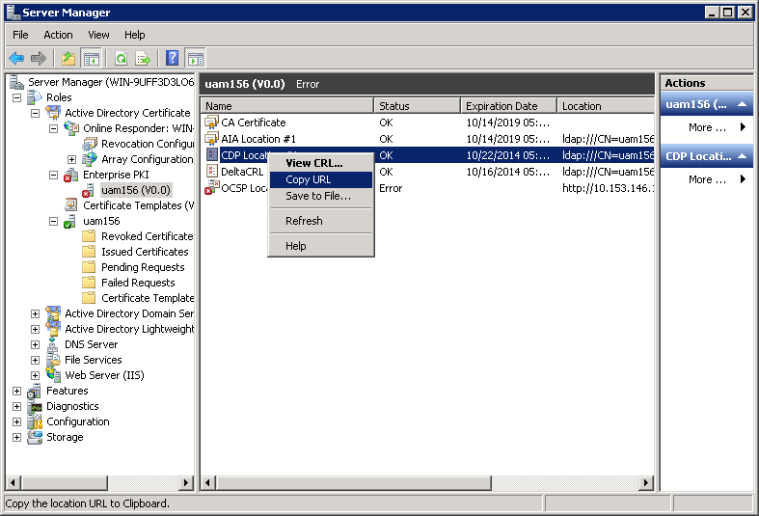This screenshot has width=759, height=516.
Task: Click the Online Responder node icon
Action: [71, 128]
